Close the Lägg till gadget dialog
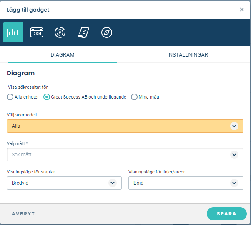Screen dimensions: 251x225 click(x=242, y=10)
